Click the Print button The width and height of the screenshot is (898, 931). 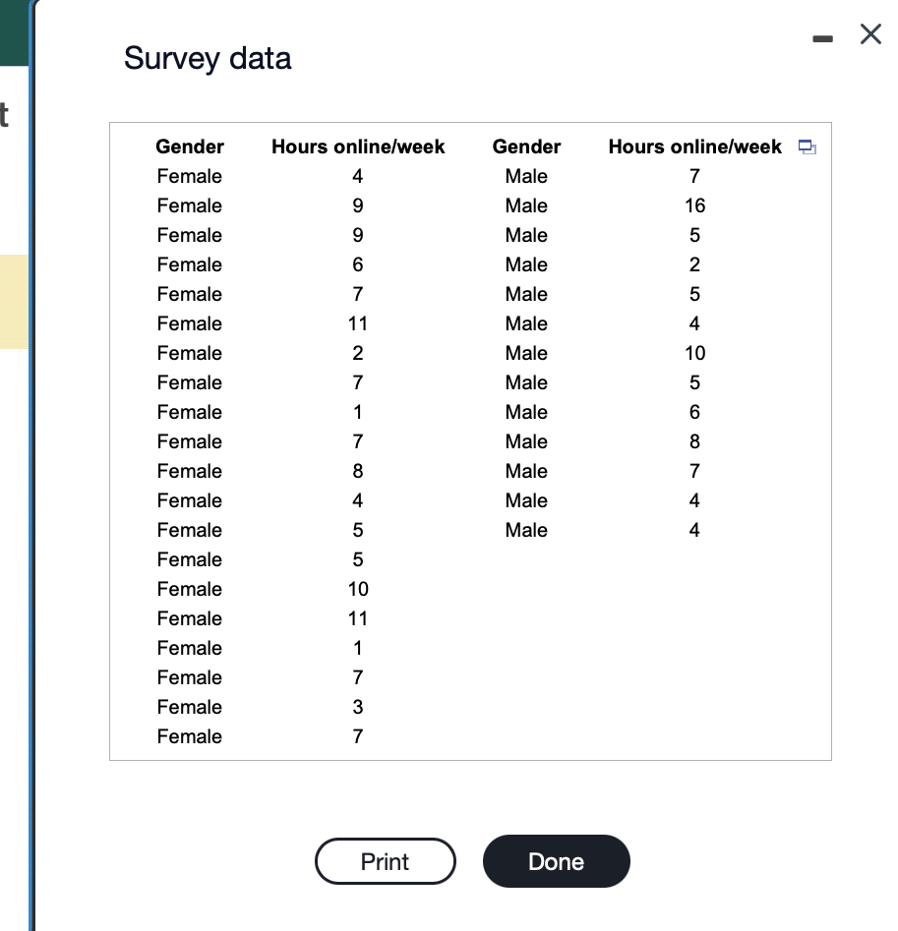point(385,861)
